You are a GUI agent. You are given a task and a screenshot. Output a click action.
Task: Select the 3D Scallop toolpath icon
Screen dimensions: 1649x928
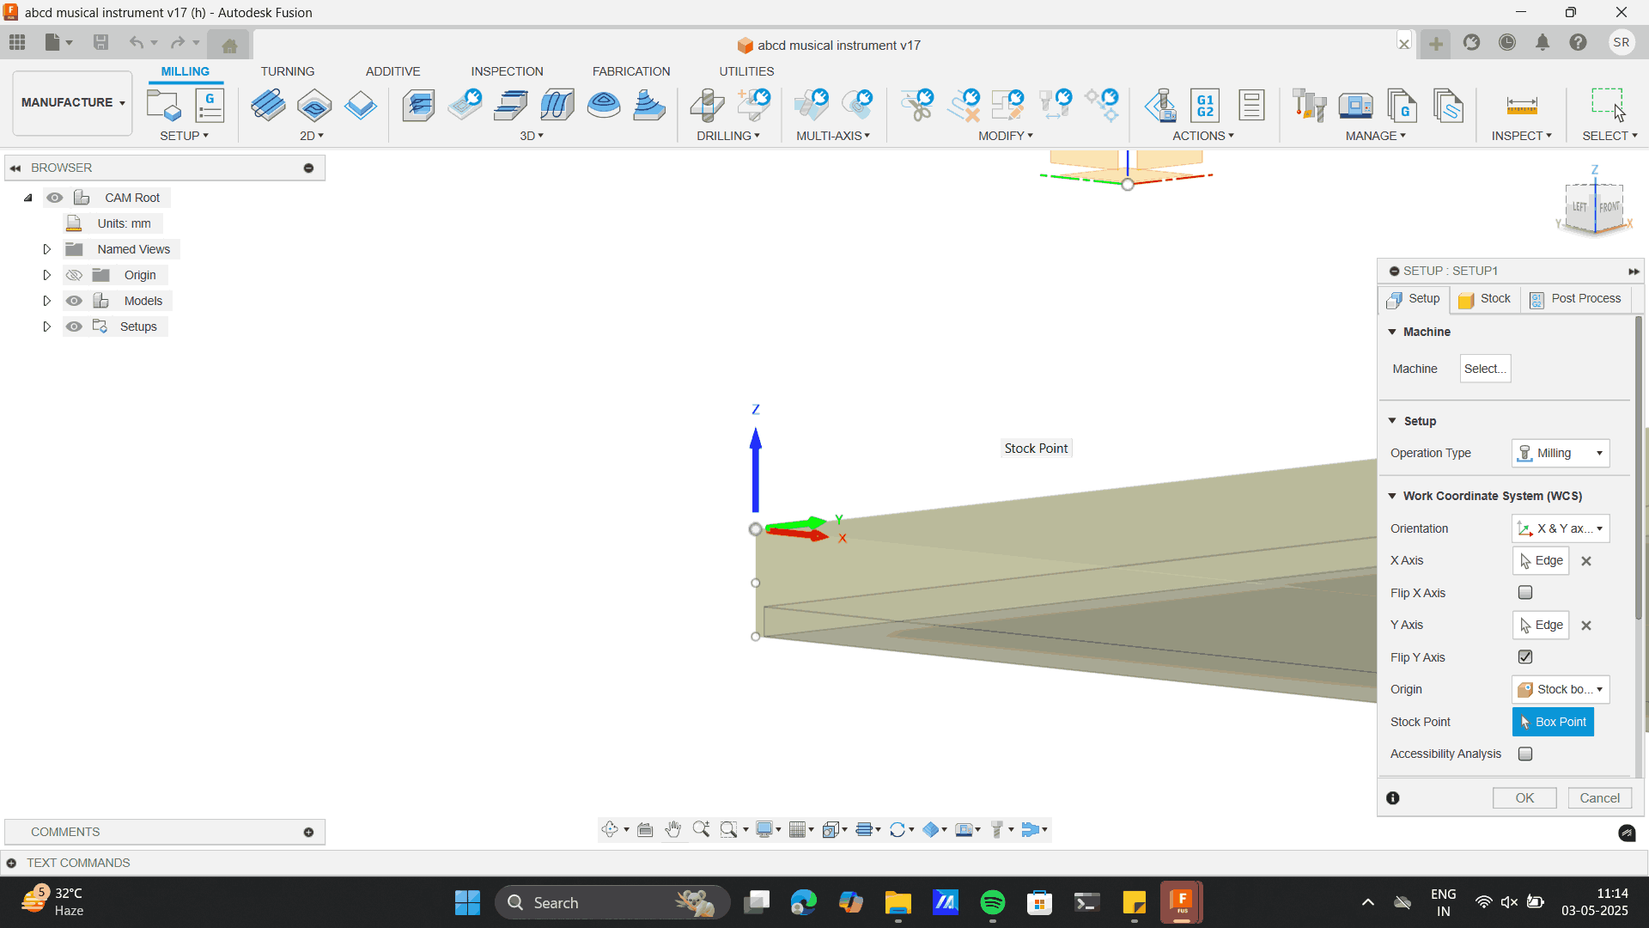[x=604, y=106]
